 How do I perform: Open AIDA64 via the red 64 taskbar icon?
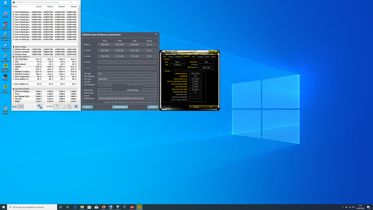coord(132,207)
